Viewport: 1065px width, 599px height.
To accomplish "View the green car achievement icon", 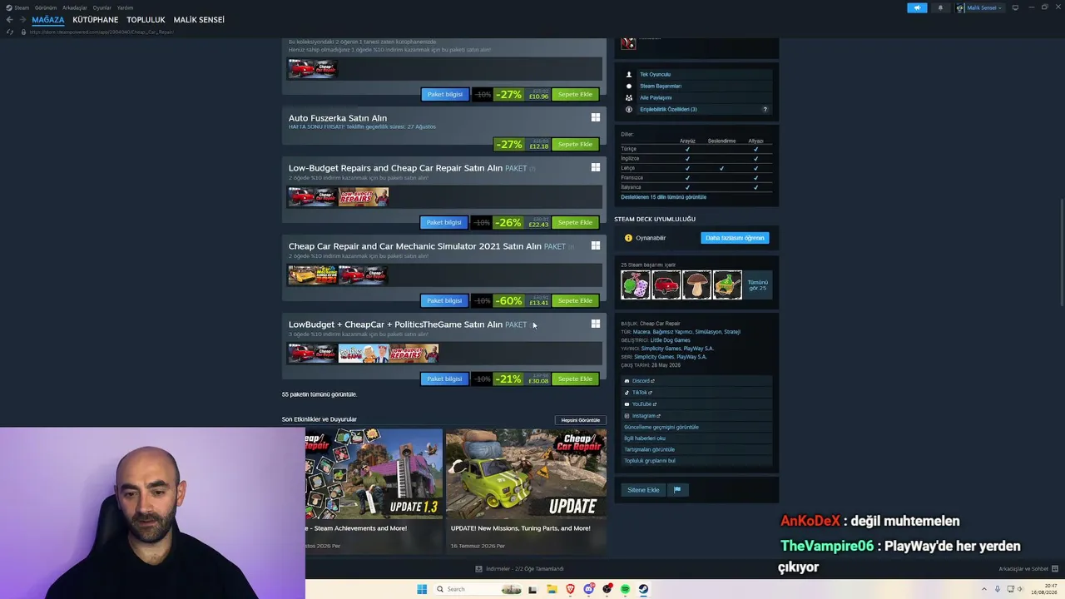I will [x=727, y=285].
